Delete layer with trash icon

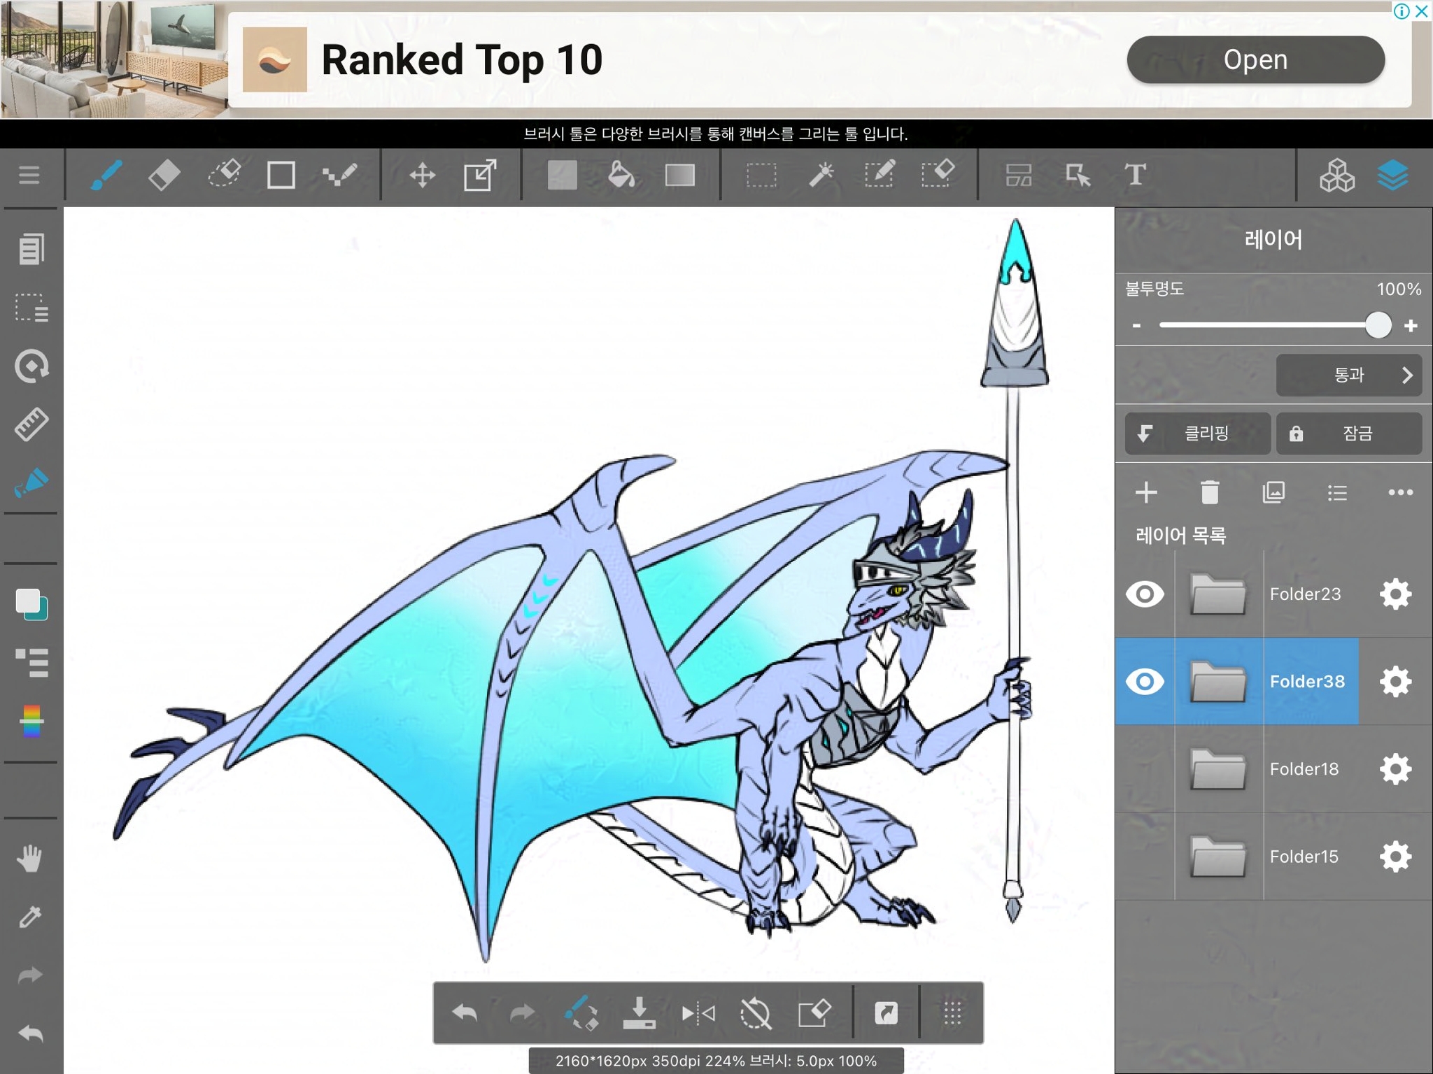1210,492
